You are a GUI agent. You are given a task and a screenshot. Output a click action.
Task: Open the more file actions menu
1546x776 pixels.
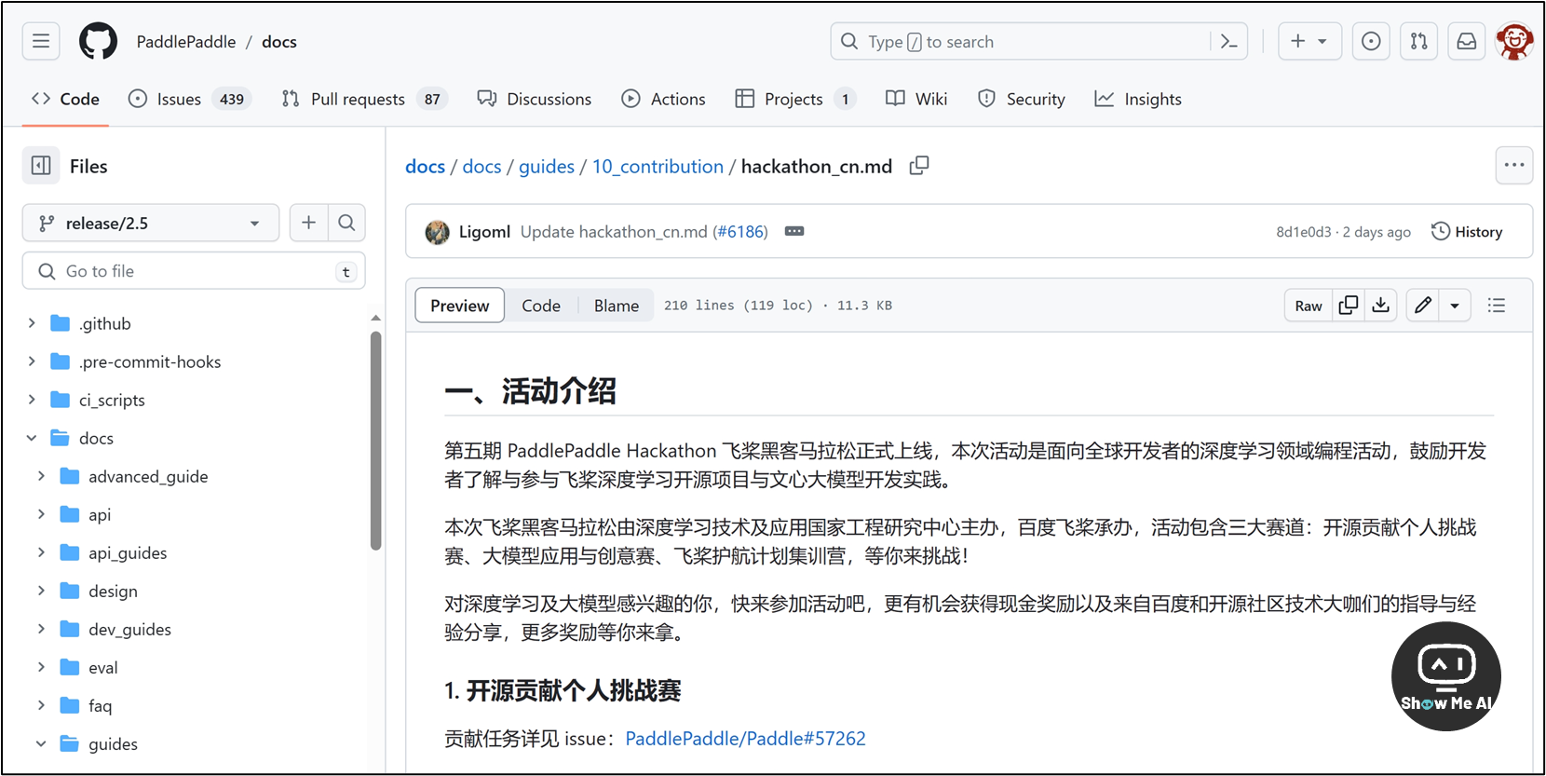tap(1514, 165)
